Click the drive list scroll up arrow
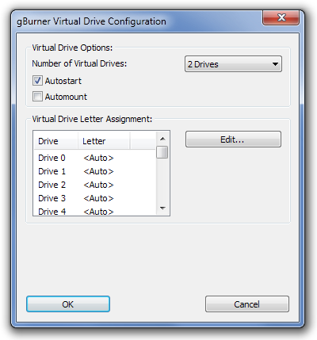 [x=162, y=139]
